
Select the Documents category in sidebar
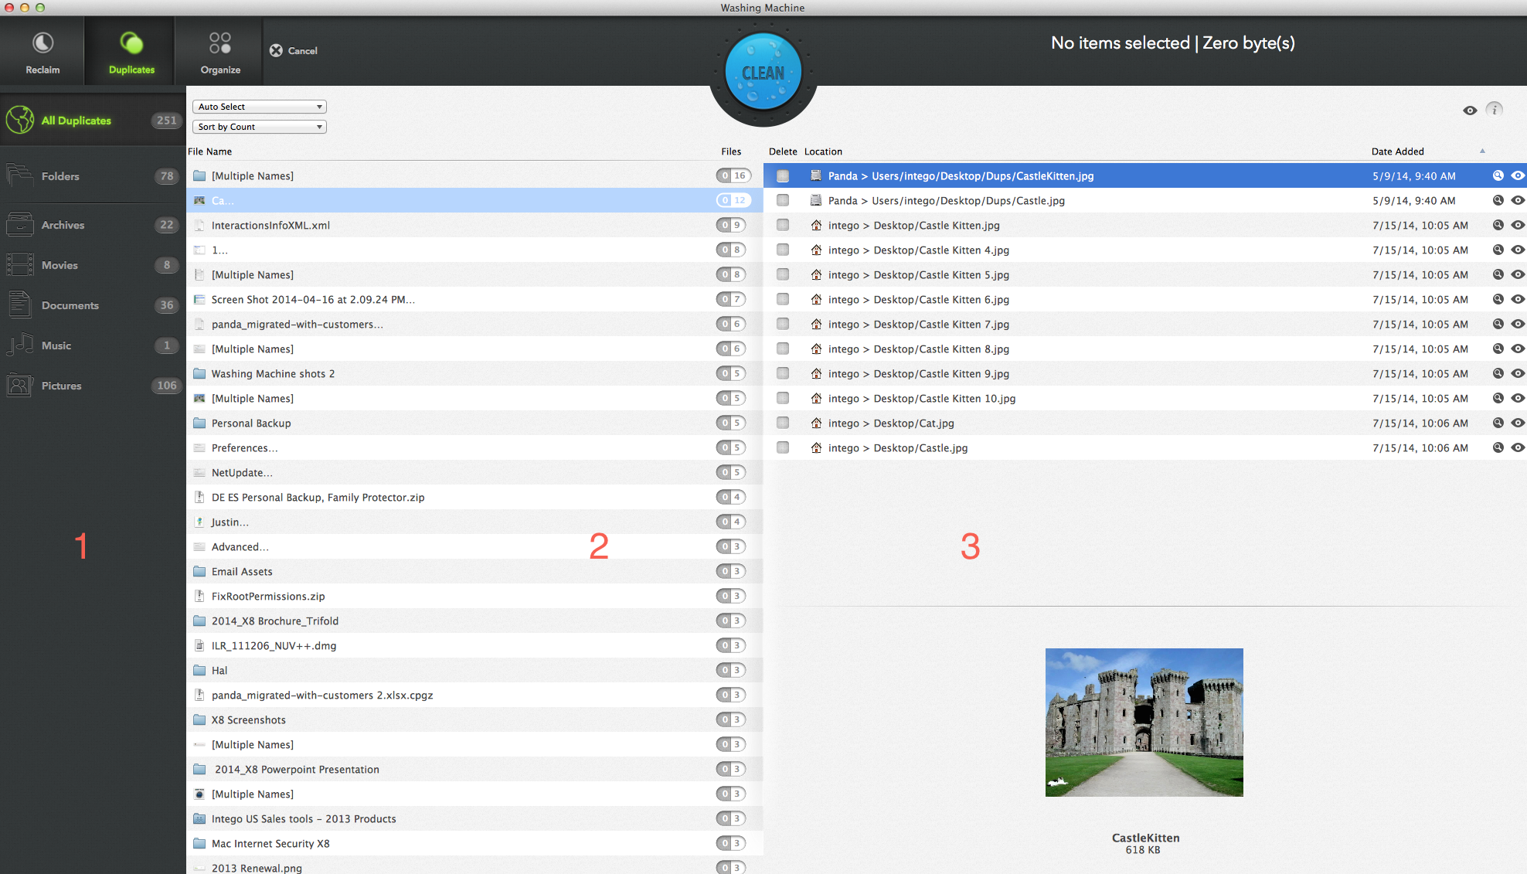click(93, 305)
